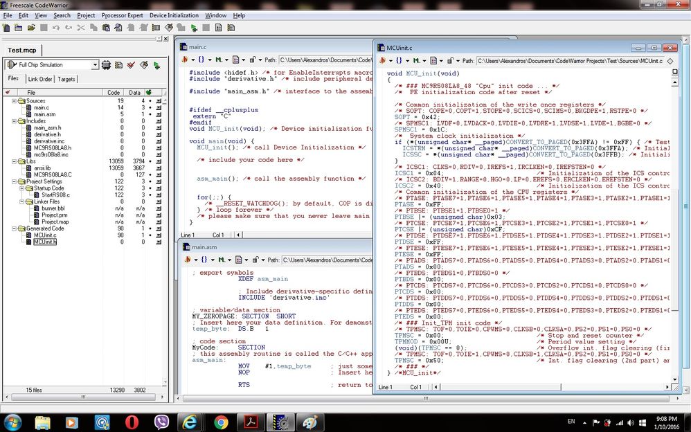691x432 pixels.
Task: Click the Make icon in project panel
Action: (143, 65)
